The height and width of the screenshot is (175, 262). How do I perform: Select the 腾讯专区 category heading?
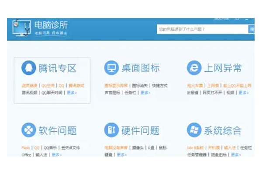[x=57, y=68]
